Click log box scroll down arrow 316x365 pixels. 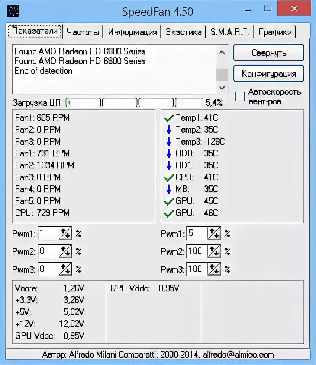(x=222, y=88)
